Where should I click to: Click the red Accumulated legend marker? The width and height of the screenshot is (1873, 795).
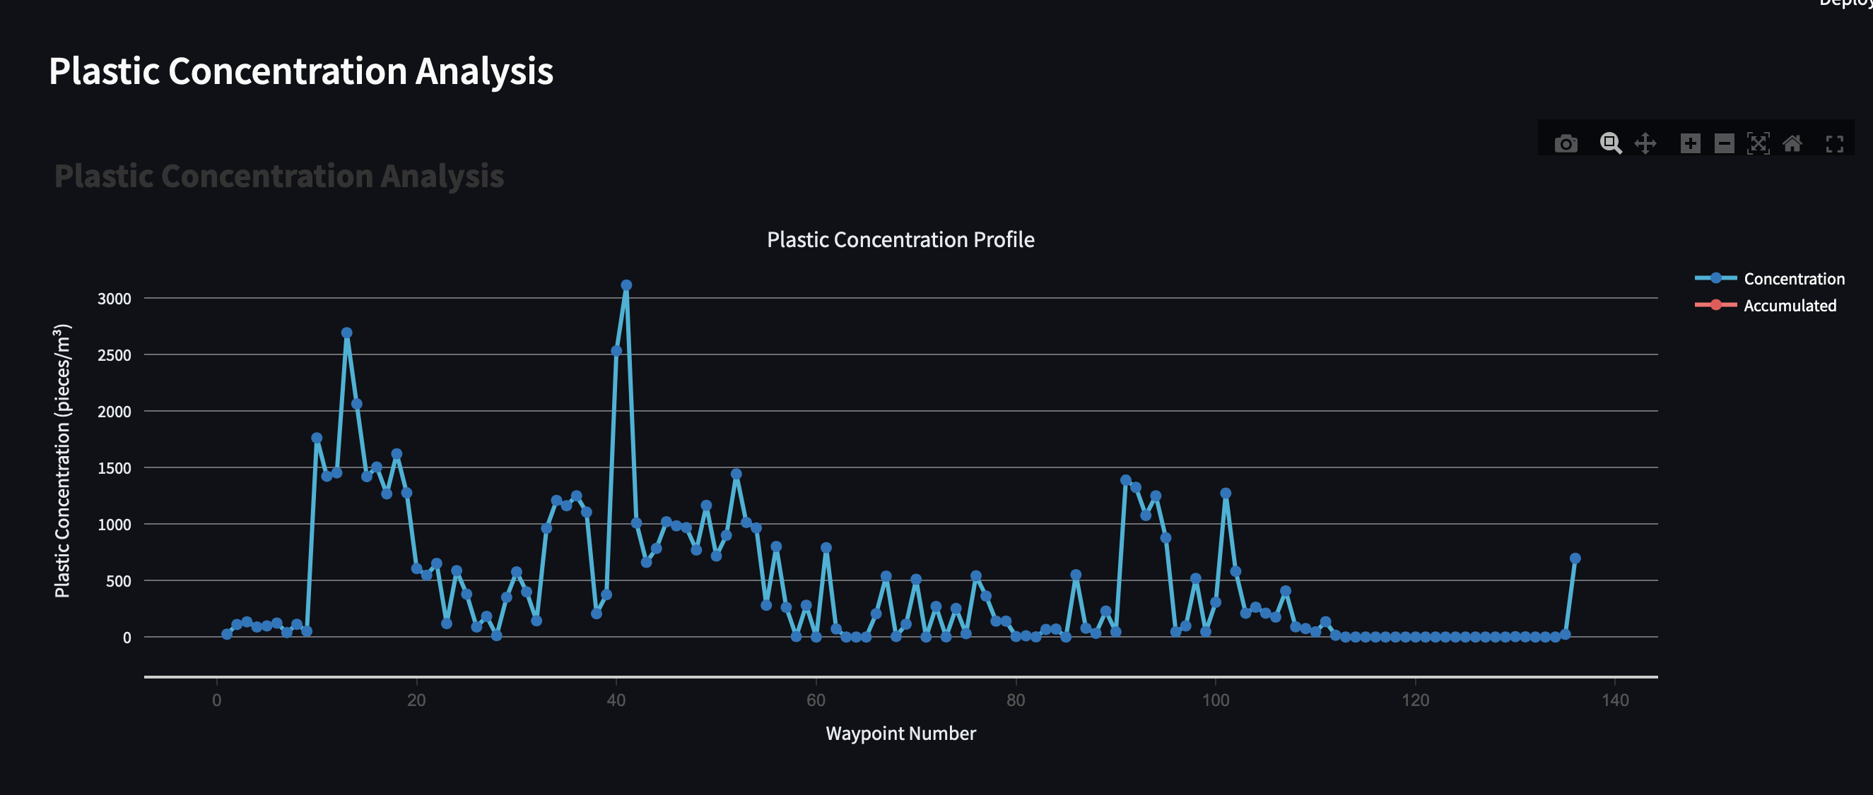(x=1715, y=305)
